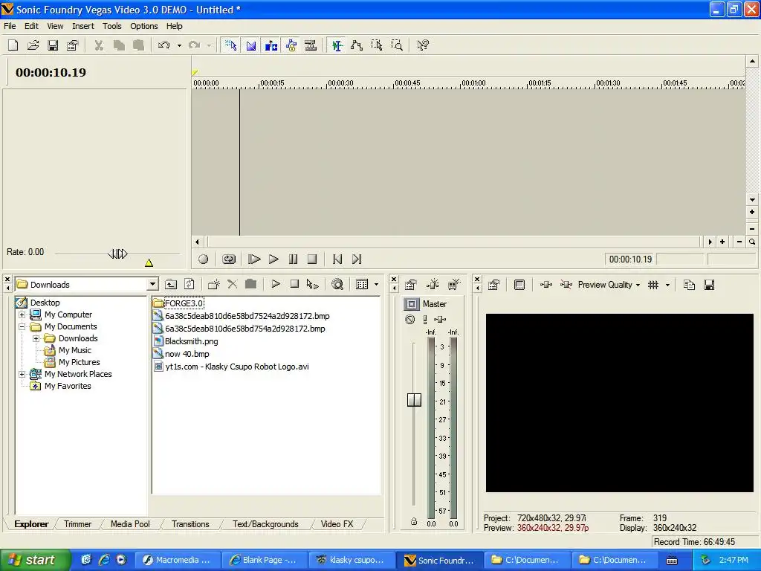
Task: Click the Start button on taskbar
Action: pos(35,560)
